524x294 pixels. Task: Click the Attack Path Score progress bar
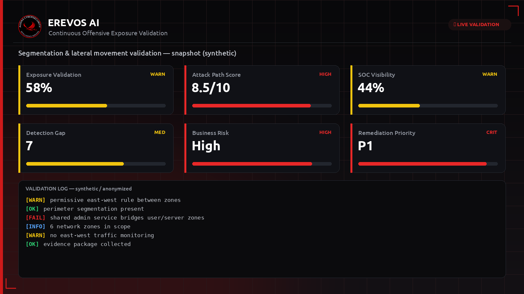(262, 106)
